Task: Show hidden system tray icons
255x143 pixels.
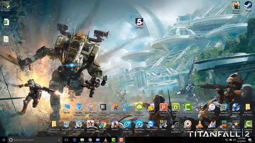Action: [x=223, y=140]
